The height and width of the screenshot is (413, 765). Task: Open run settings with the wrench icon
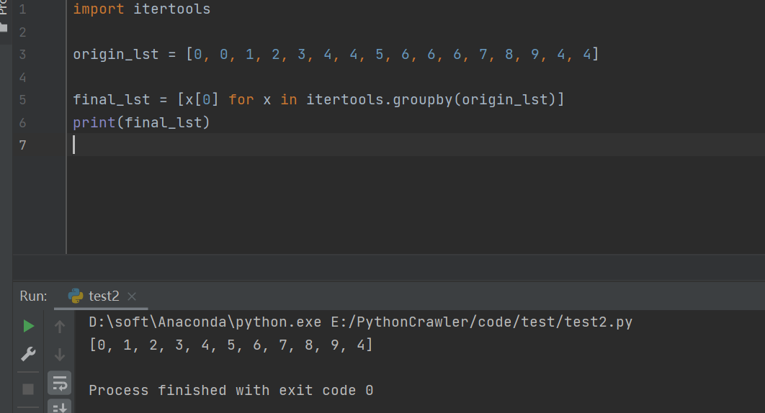28,355
